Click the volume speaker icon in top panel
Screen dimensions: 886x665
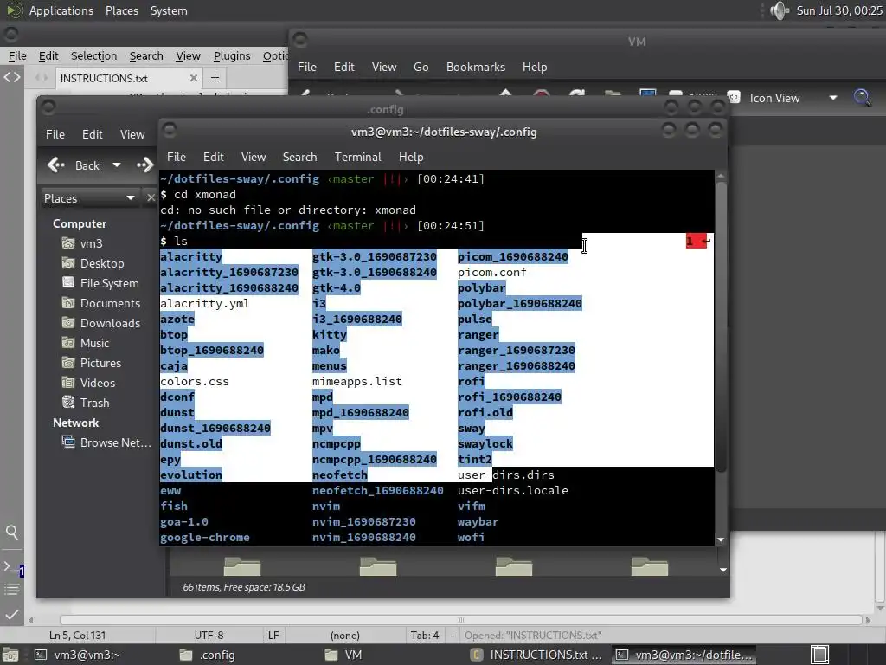pyautogui.click(x=780, y=10)
